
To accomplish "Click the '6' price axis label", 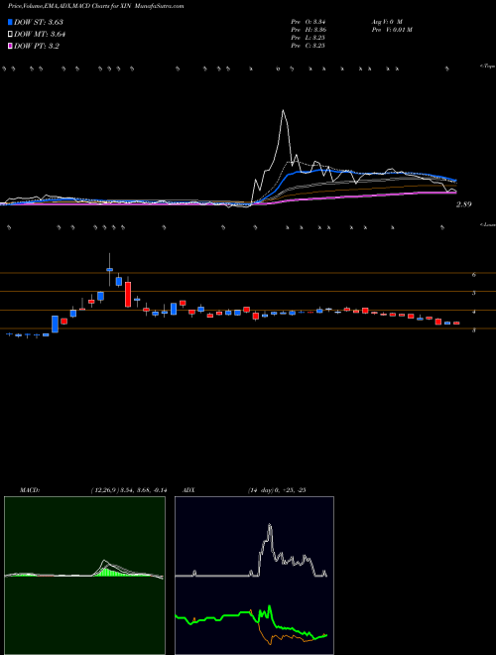I will [x=474, y=275].
